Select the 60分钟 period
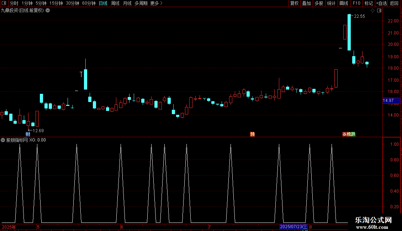This screenshot has height=231, width=402. (89, 3)
